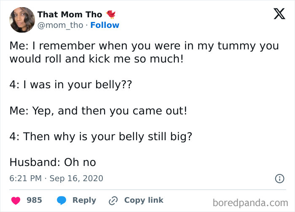
Task: Click the 985 likes count
Action: click(x=34, y=200)
